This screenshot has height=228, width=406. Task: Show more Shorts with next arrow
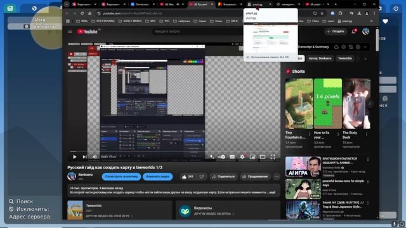click(370, 104)
